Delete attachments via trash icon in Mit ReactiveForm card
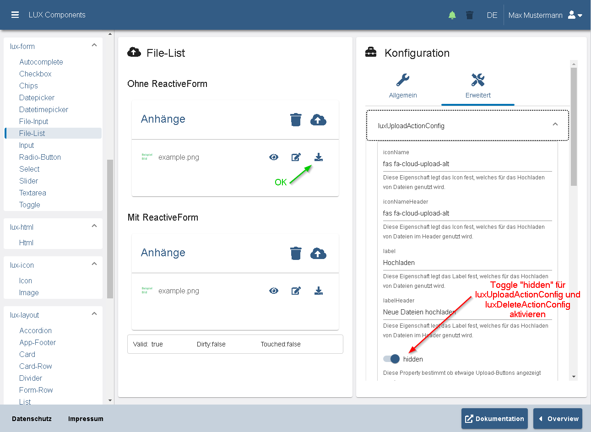 (296, 253)
